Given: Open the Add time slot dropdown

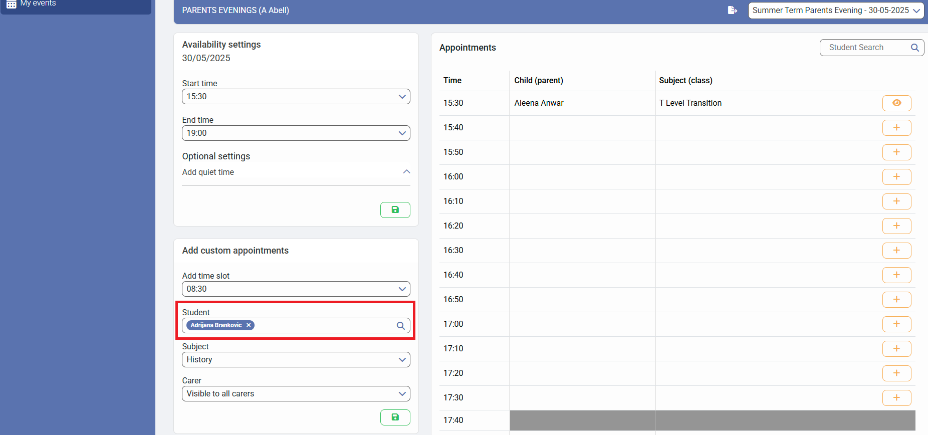Looking at the screenshot, I should [296, 289].
